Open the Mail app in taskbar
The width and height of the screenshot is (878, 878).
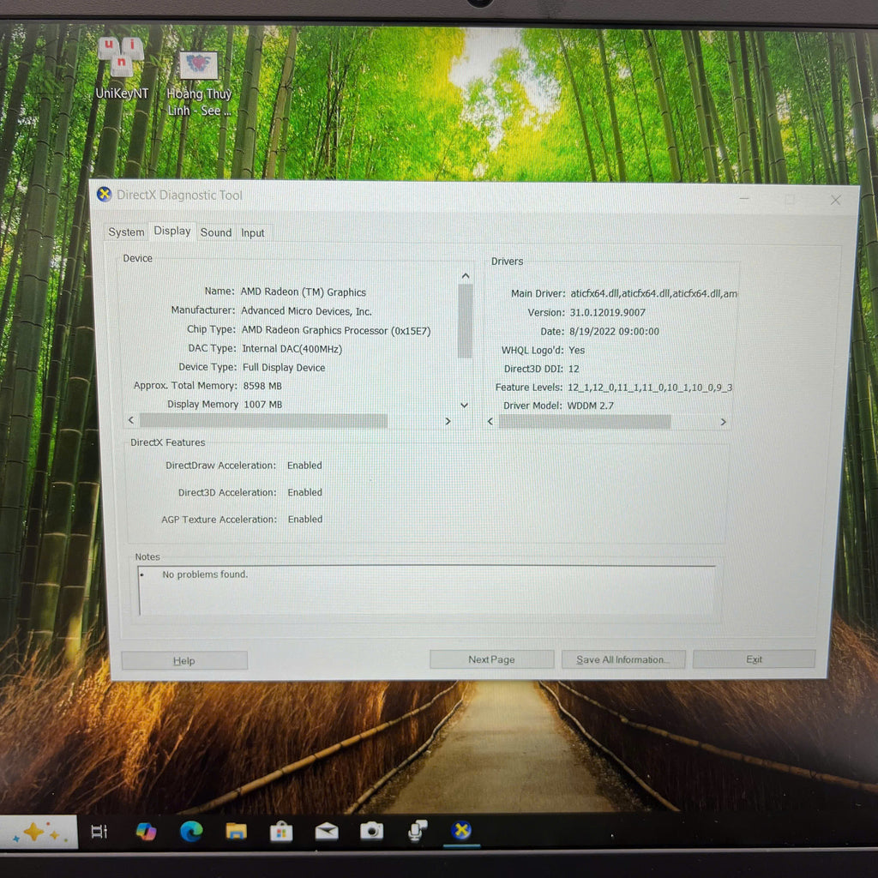coord(327,831)
